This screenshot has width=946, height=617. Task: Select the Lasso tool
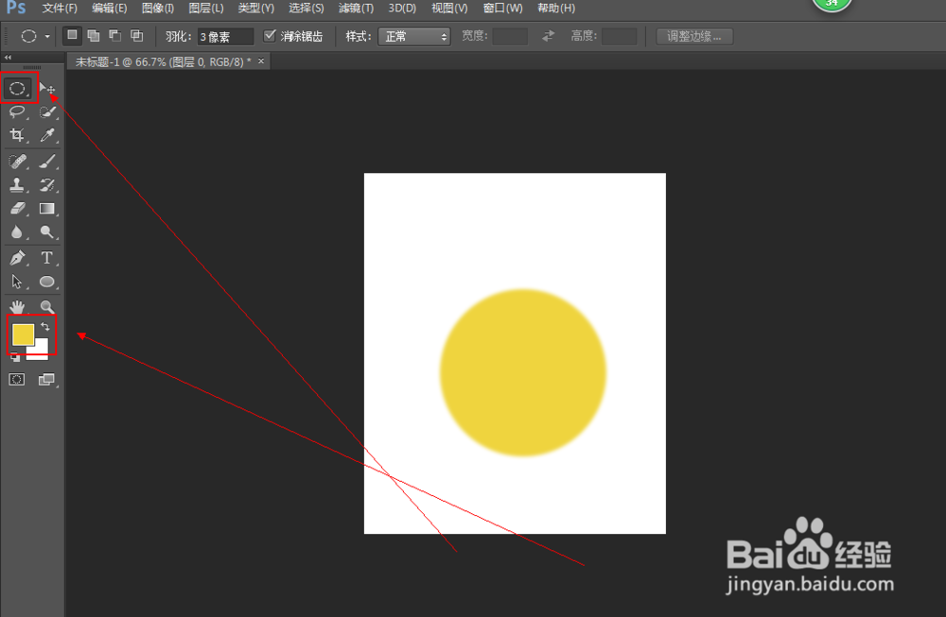(x=17, y=112)
